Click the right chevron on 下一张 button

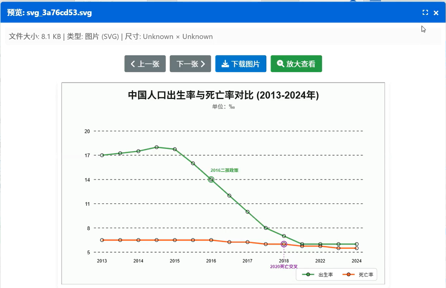202,64
